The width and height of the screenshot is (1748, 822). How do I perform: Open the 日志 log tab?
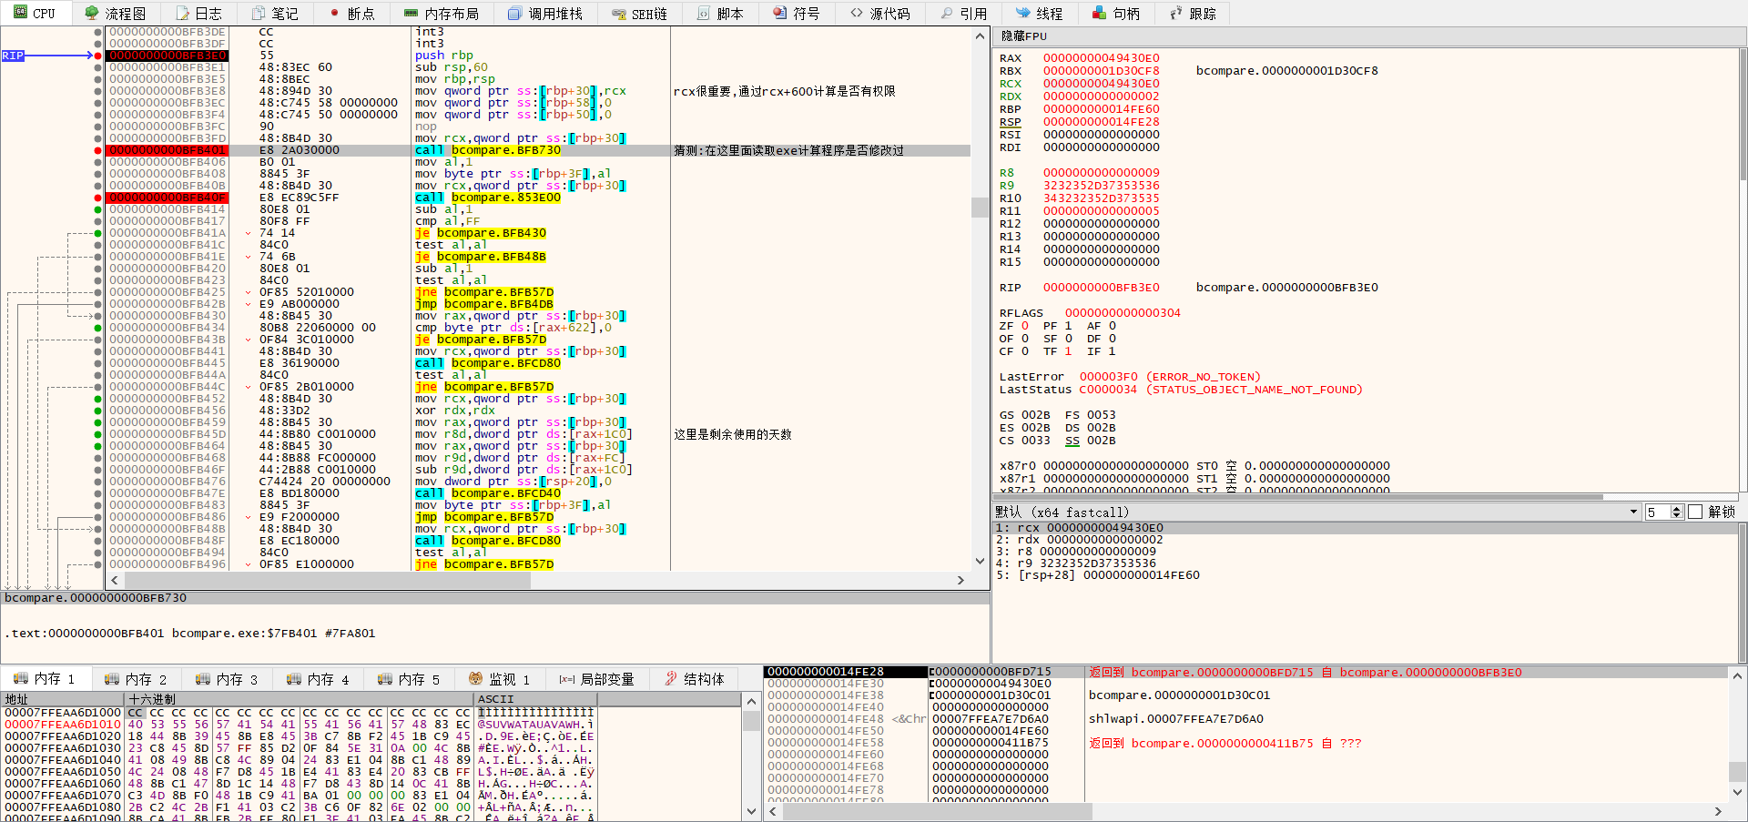click(198, 14)
